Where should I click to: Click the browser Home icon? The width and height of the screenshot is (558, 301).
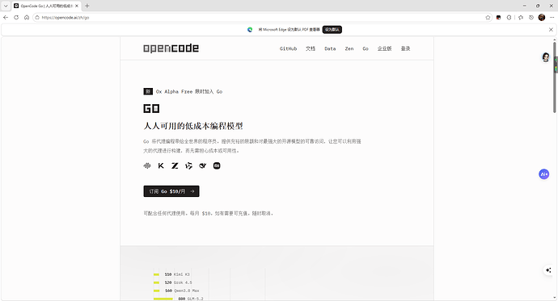click(27, 18)
